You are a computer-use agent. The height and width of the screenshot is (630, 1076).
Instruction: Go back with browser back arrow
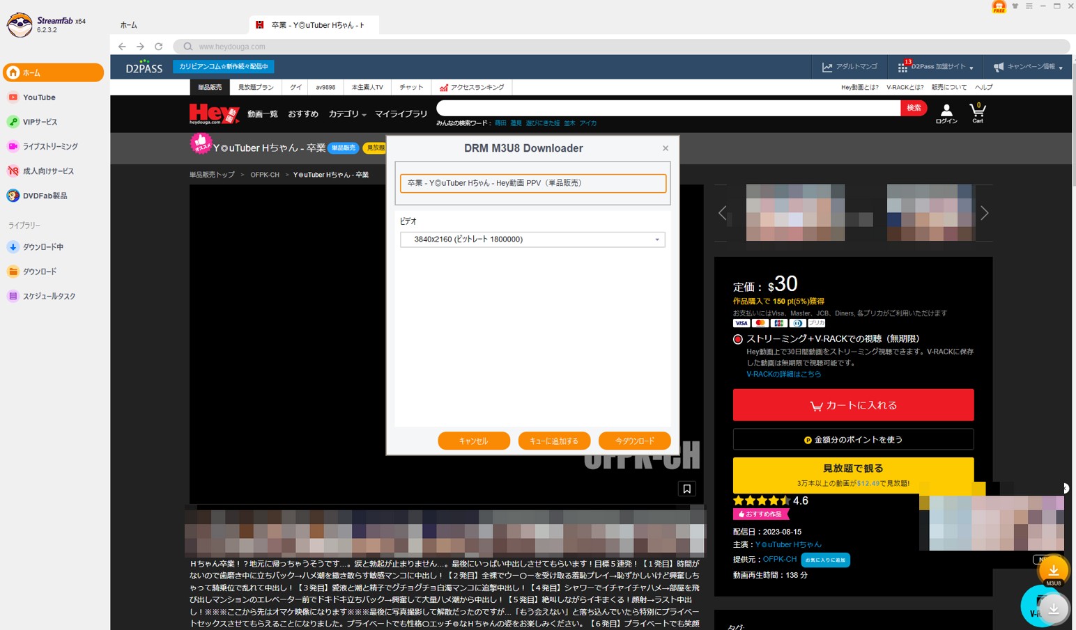coord(122,47)
